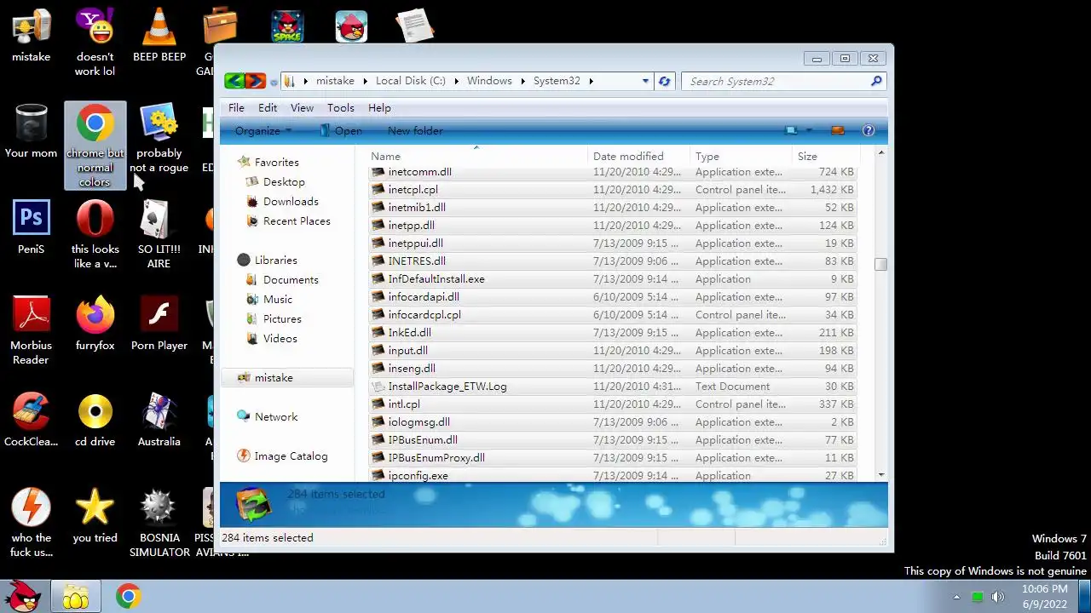Open the View menu
Screen dimensions: 1091x613
point(302,108)
